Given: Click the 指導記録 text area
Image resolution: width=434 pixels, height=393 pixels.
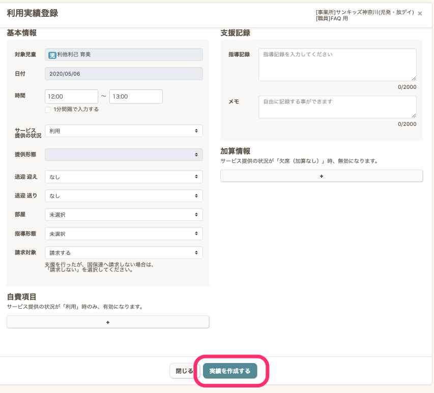Looking at the screenshot, I should (337, 64).
